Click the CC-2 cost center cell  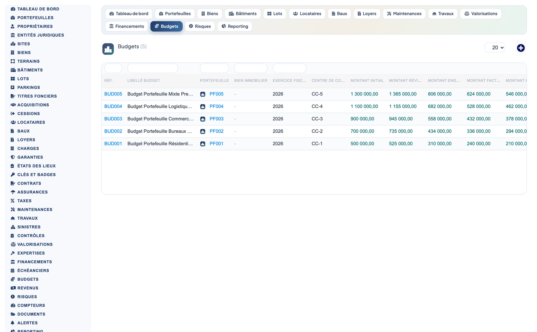pyautogui.click(x=317, y=131)
